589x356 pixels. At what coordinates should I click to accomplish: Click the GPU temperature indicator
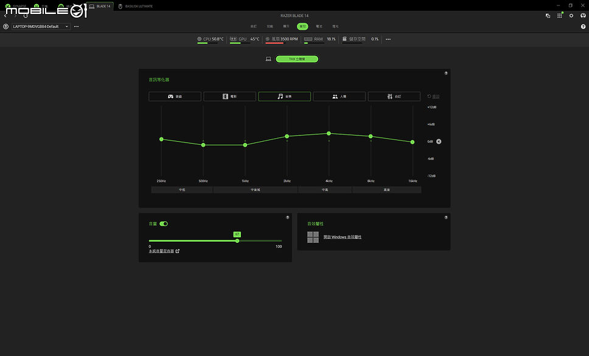[x=245, y=39]
